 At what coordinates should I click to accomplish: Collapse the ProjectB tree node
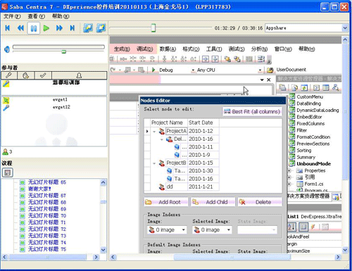(x=154, y=163)
